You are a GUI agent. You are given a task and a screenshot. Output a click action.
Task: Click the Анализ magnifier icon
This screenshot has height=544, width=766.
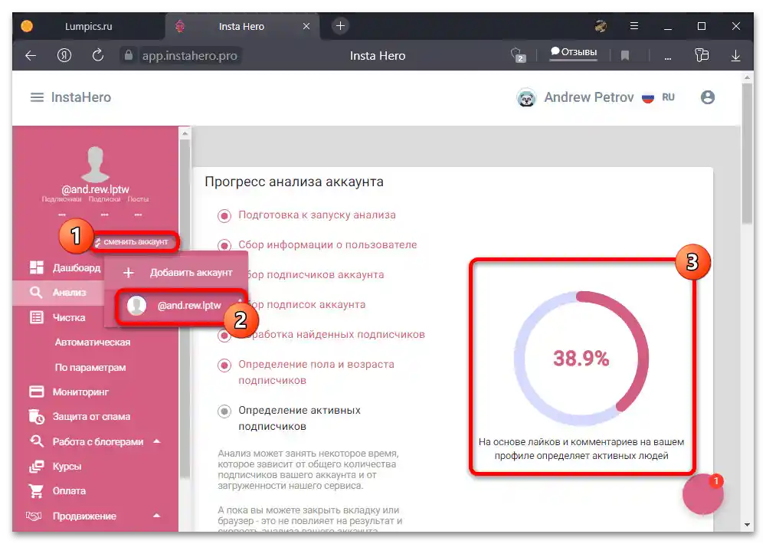click(36, 292)
